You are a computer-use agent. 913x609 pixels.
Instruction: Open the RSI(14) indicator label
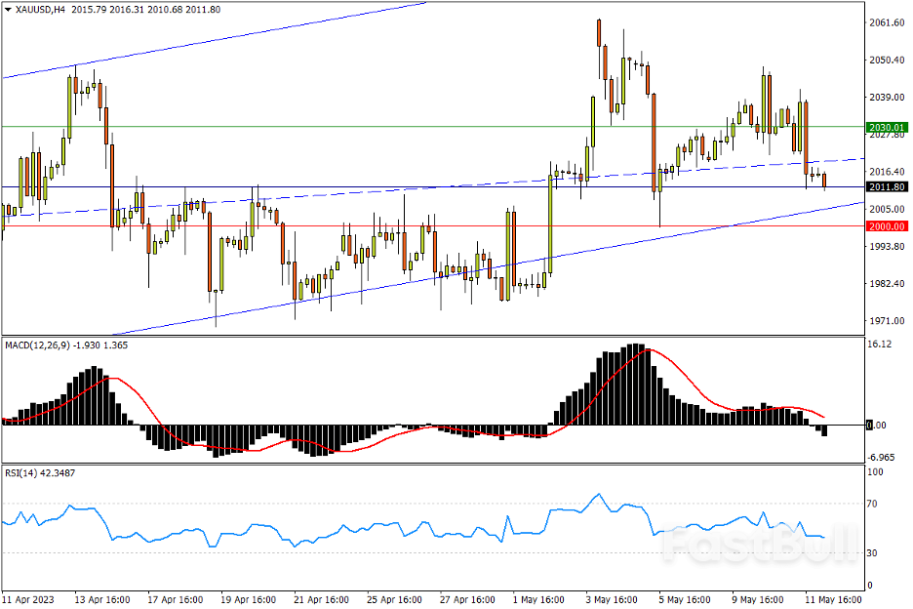coord(20,472)
